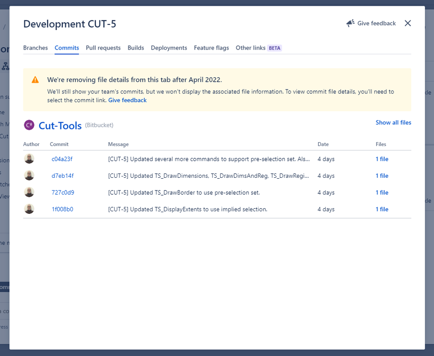Click author avatar for commit 727c0d9
The image size is (434, 356).
29,192
